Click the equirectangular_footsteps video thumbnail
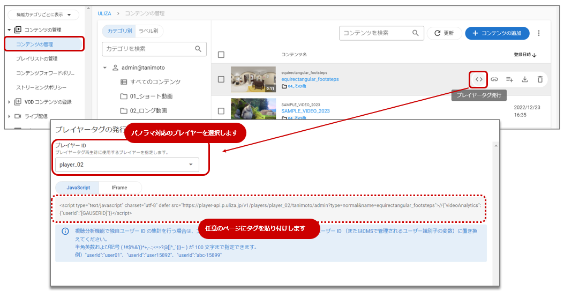The height and width of the screenshot is (291, 564). [x=253, y=79]
